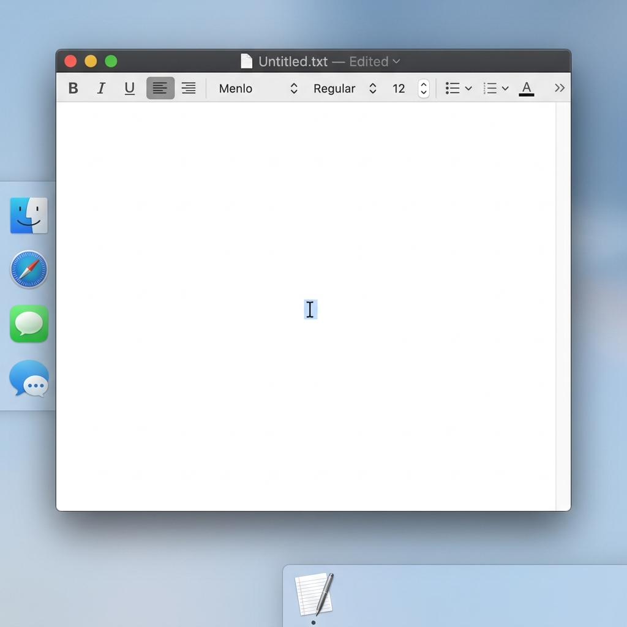Click the vertical scrollbar track
The width and height of the screenshot is (627, 627).
tap(563, 306)
